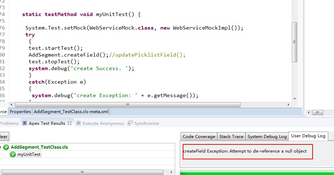Image resolution: width=334 pixels, height=175 pixels.
Task: Click the green pass icon beside myUnitTest
Action: 13,154
